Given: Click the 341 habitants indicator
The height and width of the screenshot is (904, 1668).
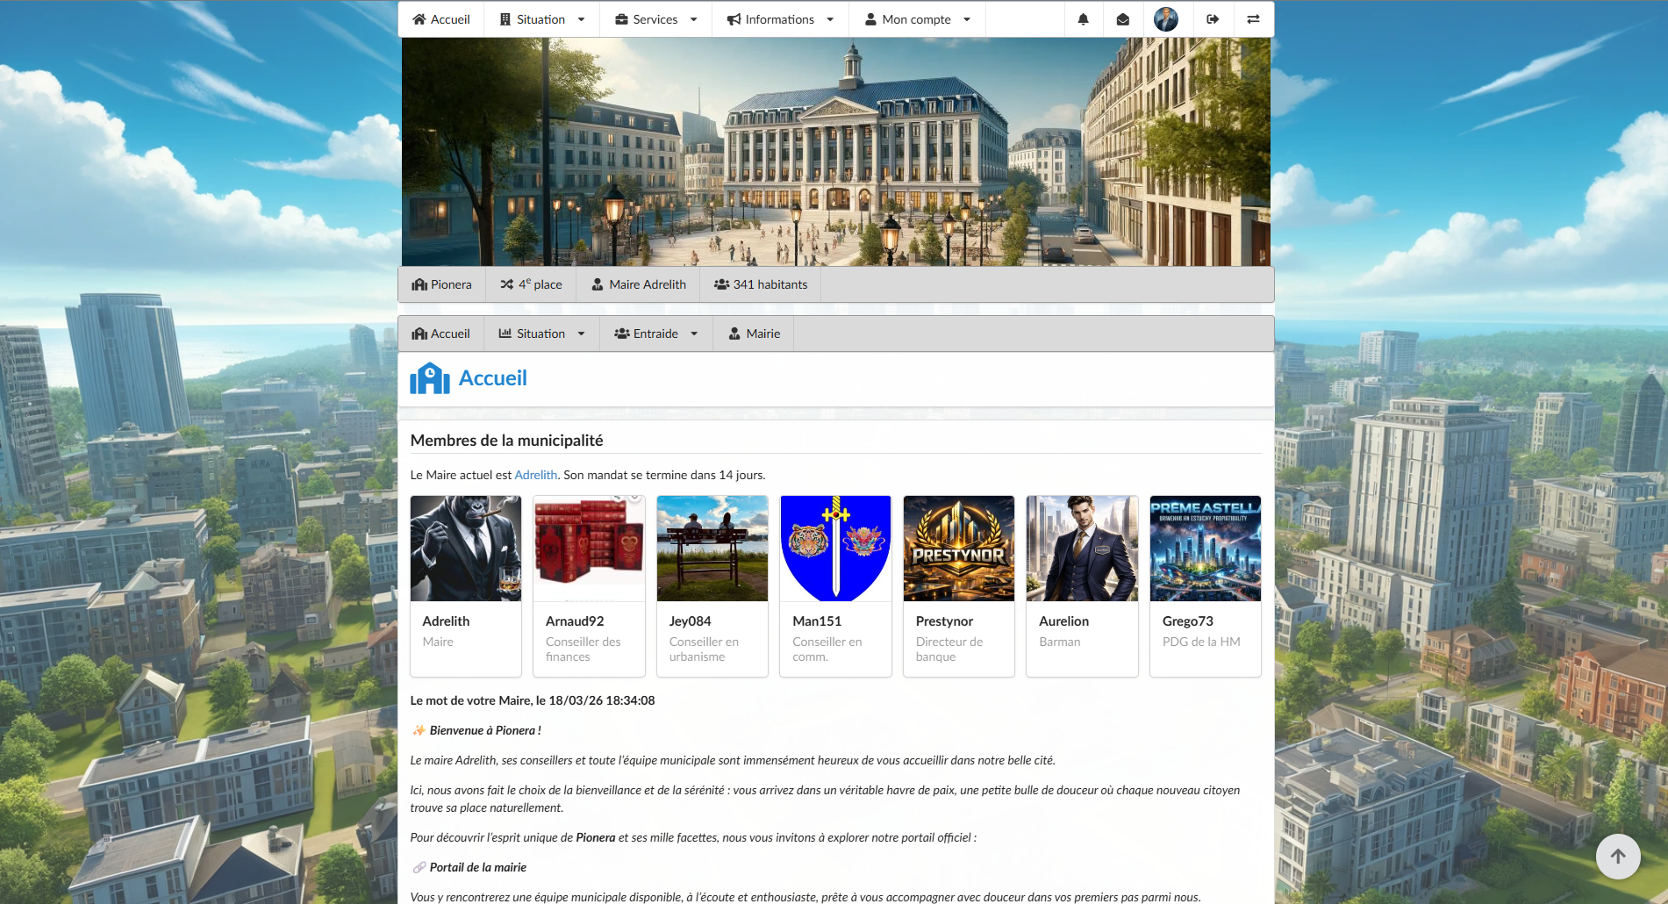Looking at the screenshot, I should 761,284.
